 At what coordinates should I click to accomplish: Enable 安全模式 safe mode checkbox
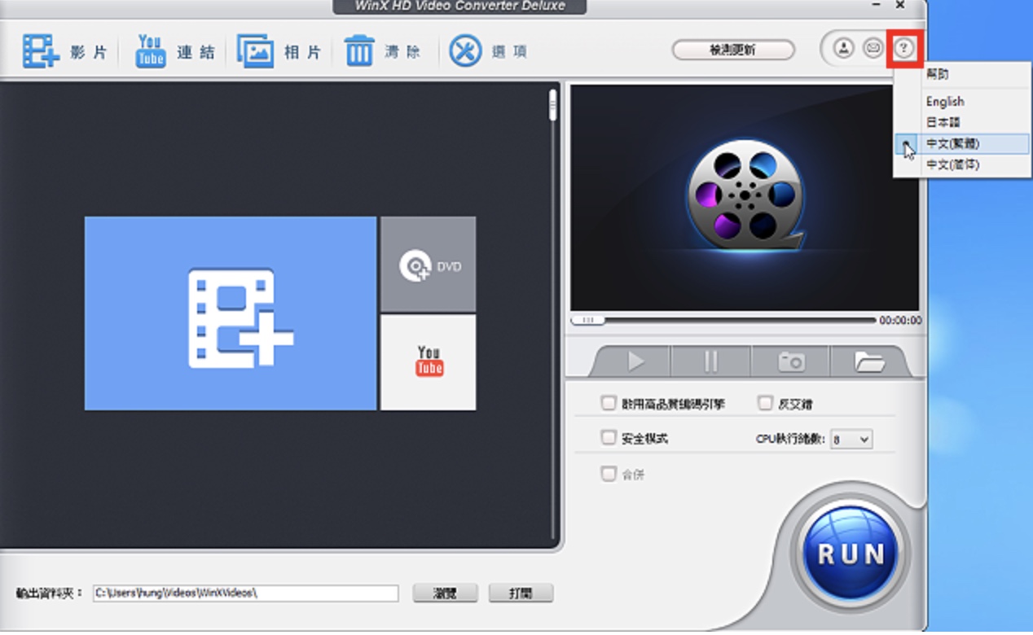[x=608, y=437]
